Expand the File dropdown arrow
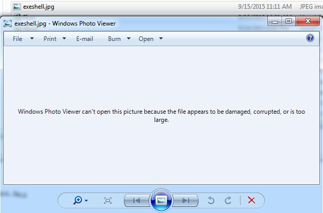The width and height of the screenshot is (323, 213). click(32, 38)
